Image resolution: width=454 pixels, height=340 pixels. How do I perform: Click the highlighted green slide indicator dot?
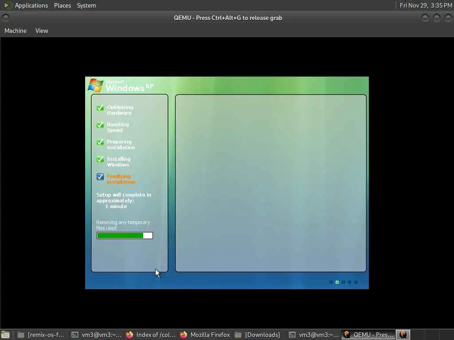(x=337, y=282)
